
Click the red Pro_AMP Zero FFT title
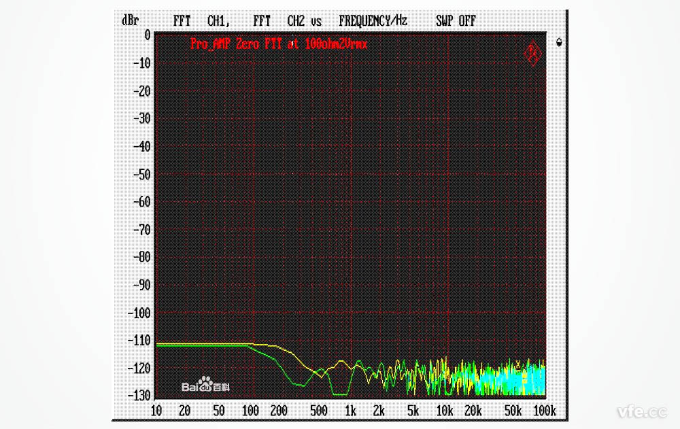coord(279,44)
